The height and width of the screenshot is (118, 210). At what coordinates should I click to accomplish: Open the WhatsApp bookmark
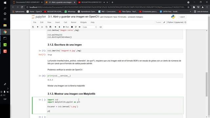pos(70,12)
